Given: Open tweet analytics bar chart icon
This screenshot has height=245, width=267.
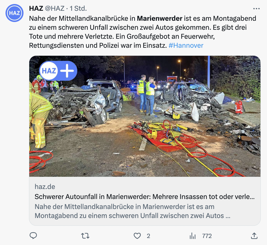Looking at the screenshot, I should [x=192, y=236].
